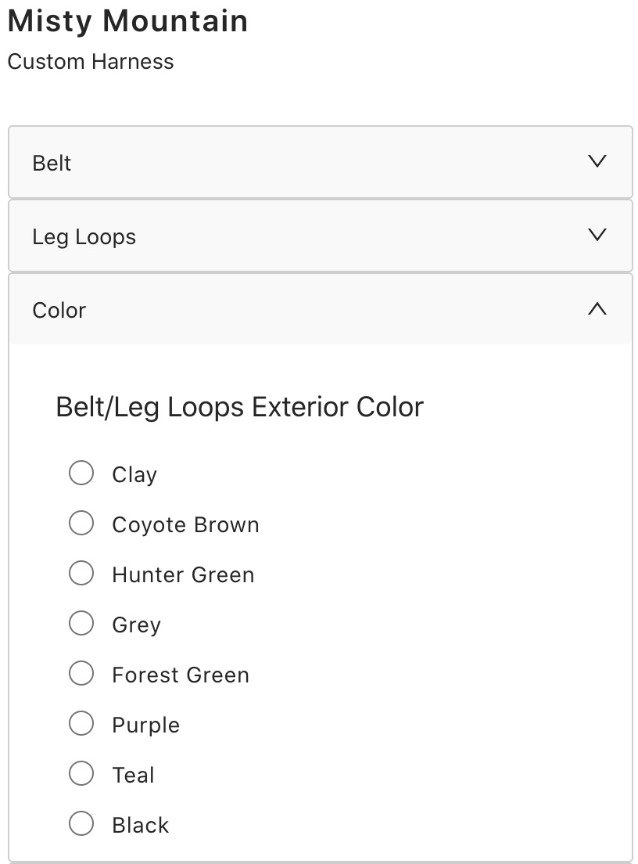The height and width of the screenshot is (864, 638).
Task: Collapse the Color section chevron
Action: pos(597,309)
